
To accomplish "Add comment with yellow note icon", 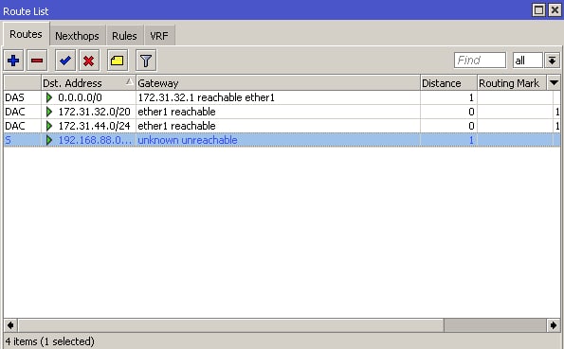I will (118, 61).
